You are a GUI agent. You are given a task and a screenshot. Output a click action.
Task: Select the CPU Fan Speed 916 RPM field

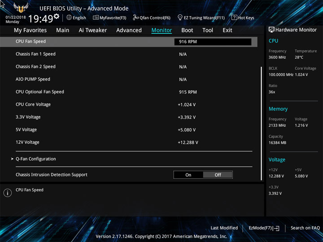click(x=213, y=42)
